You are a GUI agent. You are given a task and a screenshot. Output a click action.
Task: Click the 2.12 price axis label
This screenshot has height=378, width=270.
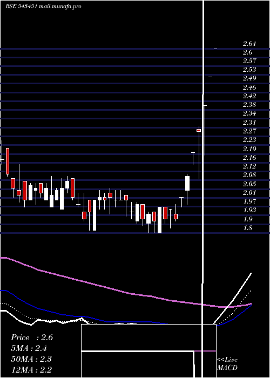point(249,166)
